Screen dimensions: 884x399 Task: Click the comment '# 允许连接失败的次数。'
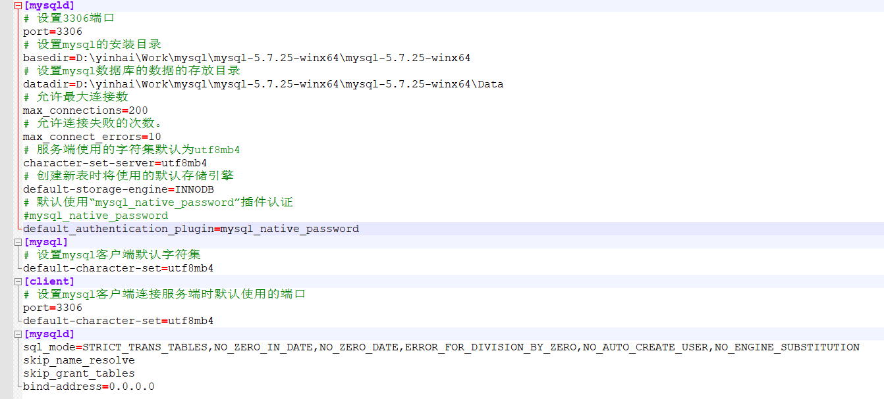[x=92, y=124]
